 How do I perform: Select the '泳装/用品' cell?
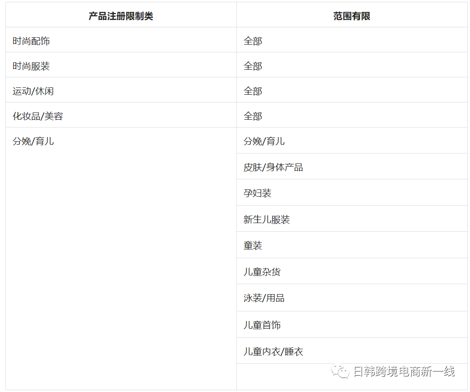click(352, 298)
